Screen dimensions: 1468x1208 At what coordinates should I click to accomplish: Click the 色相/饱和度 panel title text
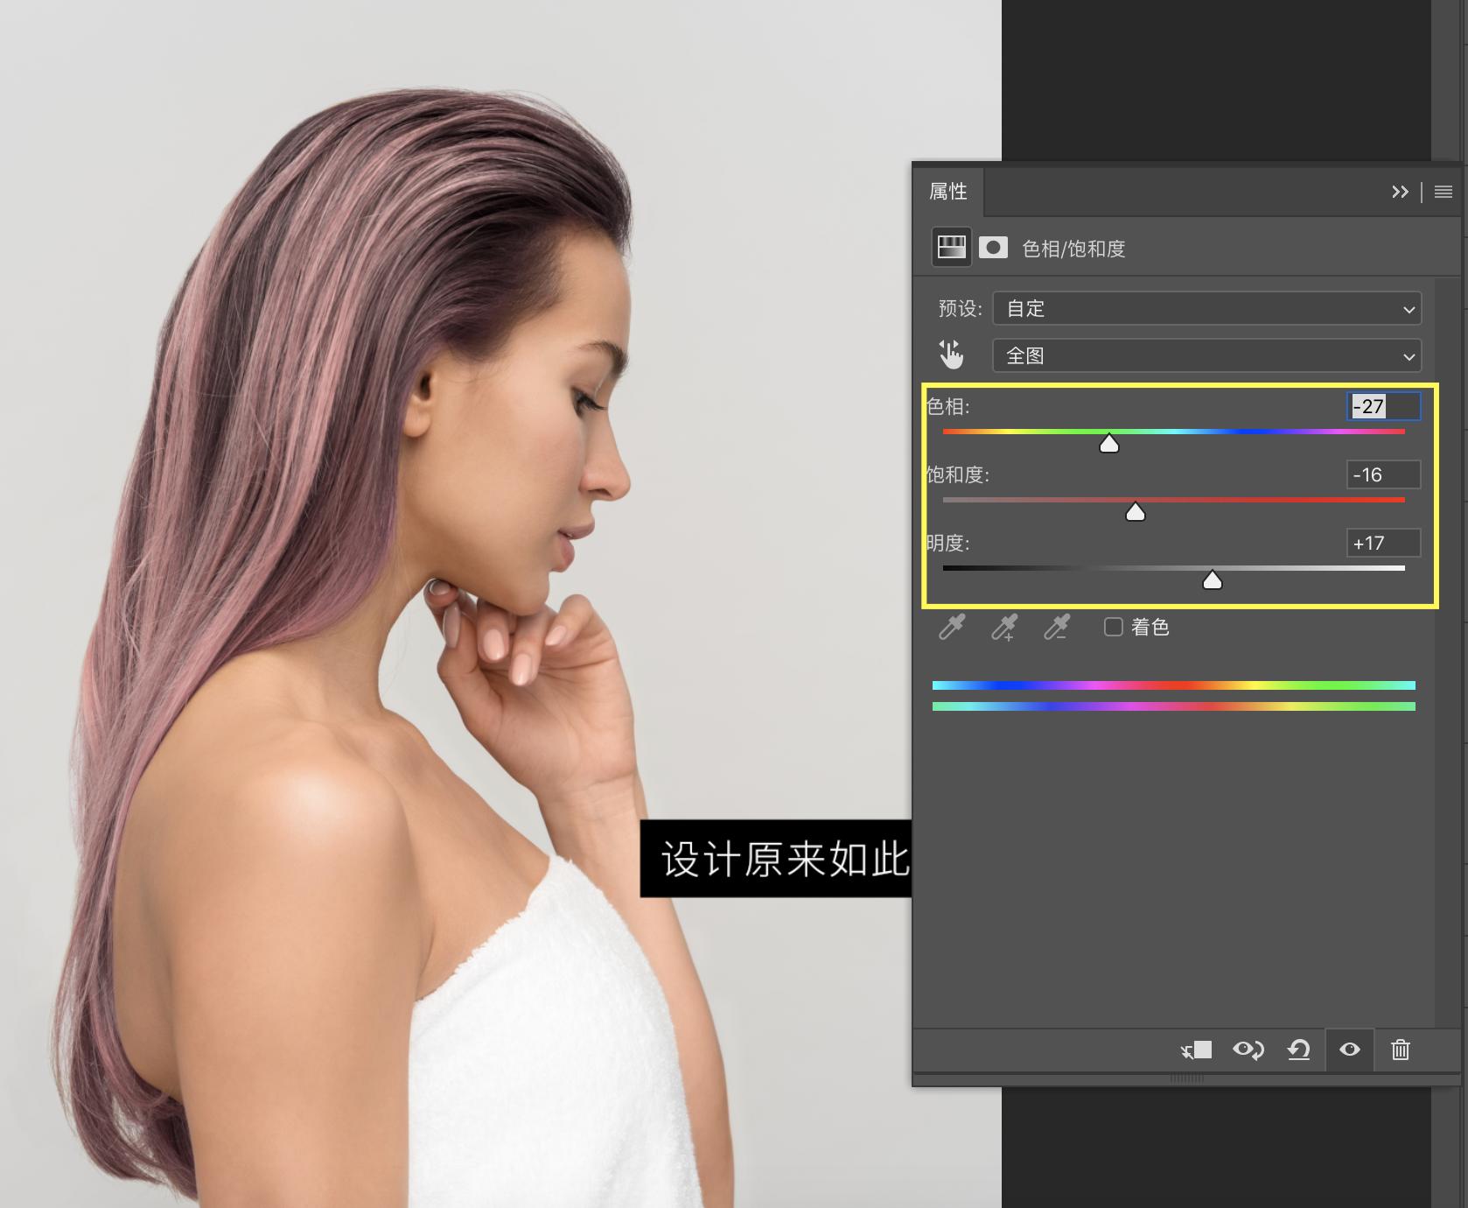[x=1073, y=249]
